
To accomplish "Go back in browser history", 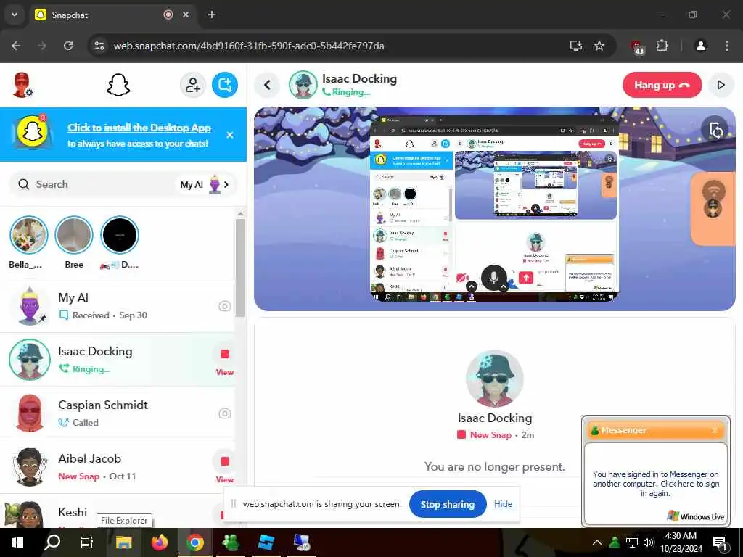I will 16,46.
